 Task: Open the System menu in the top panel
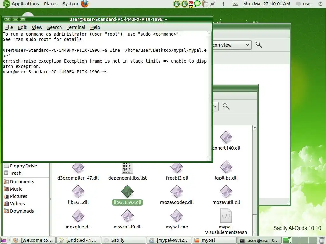(x=70, y=4)
